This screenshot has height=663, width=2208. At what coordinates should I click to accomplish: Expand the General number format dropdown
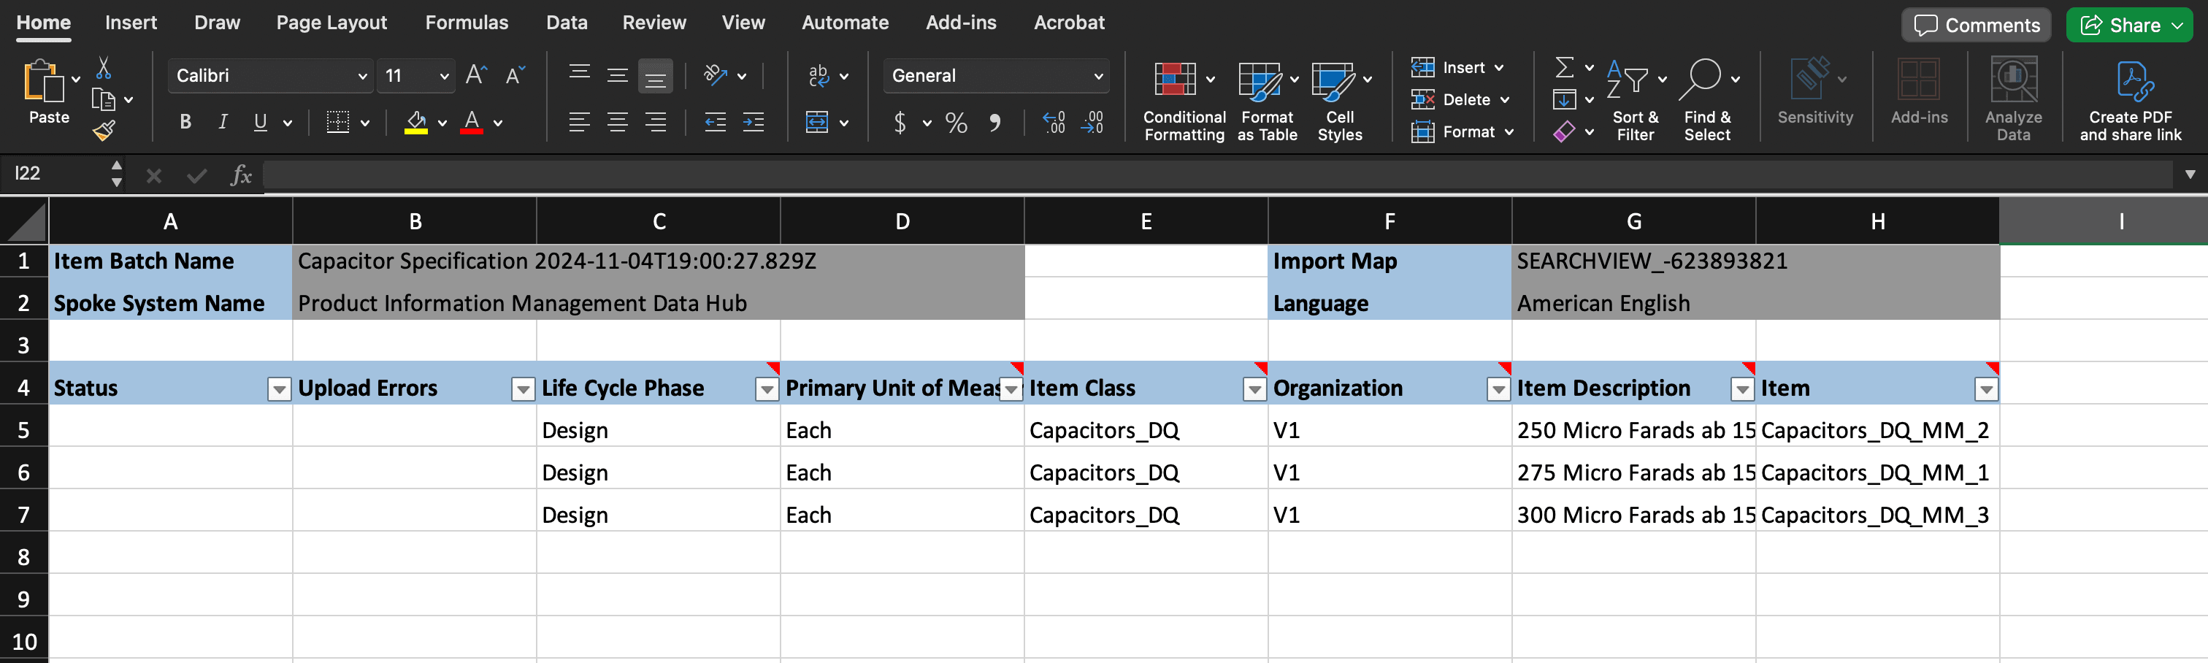(x=1097, y=77)
